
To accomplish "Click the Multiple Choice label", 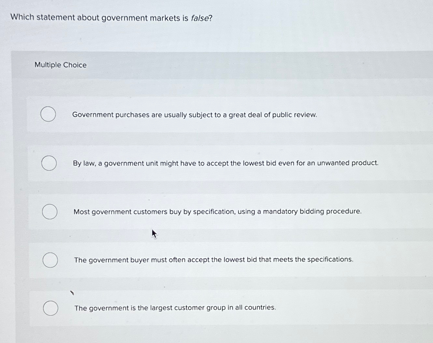I will click(60, 65).
